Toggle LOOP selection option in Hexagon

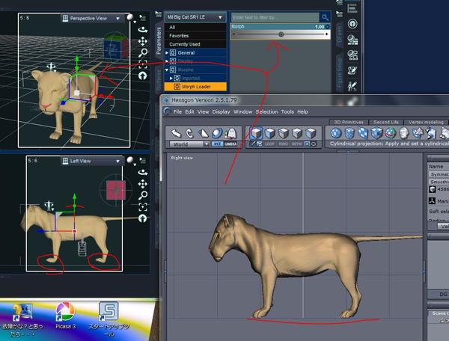tap(269, 144)
